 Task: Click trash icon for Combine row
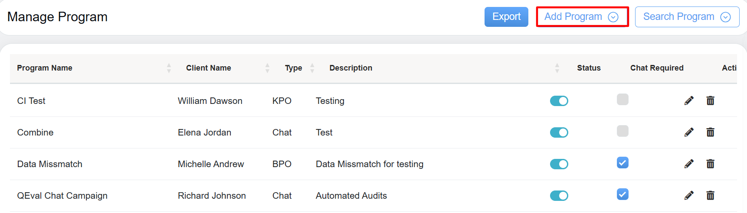710,132
